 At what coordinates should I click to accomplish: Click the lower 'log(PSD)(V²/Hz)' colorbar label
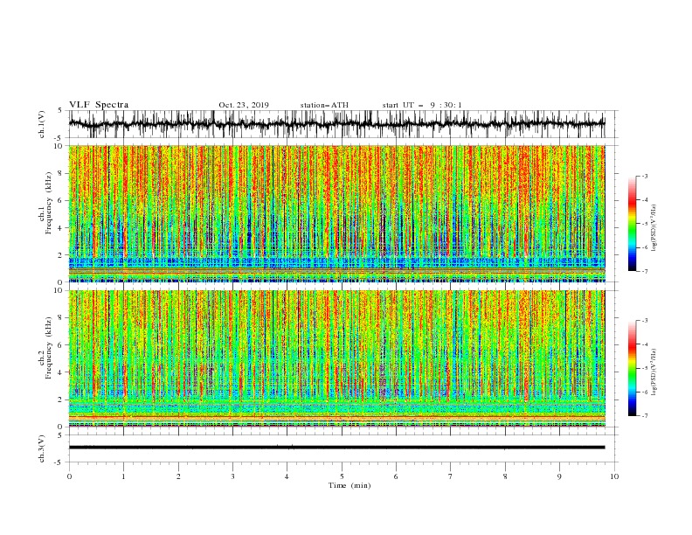pos(654,372)
